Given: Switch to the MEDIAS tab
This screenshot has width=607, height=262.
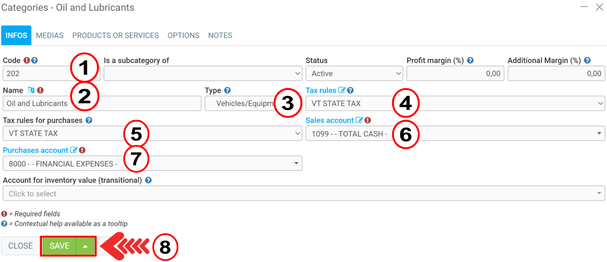Looking at the screenshot, I should tap(50, 35).
